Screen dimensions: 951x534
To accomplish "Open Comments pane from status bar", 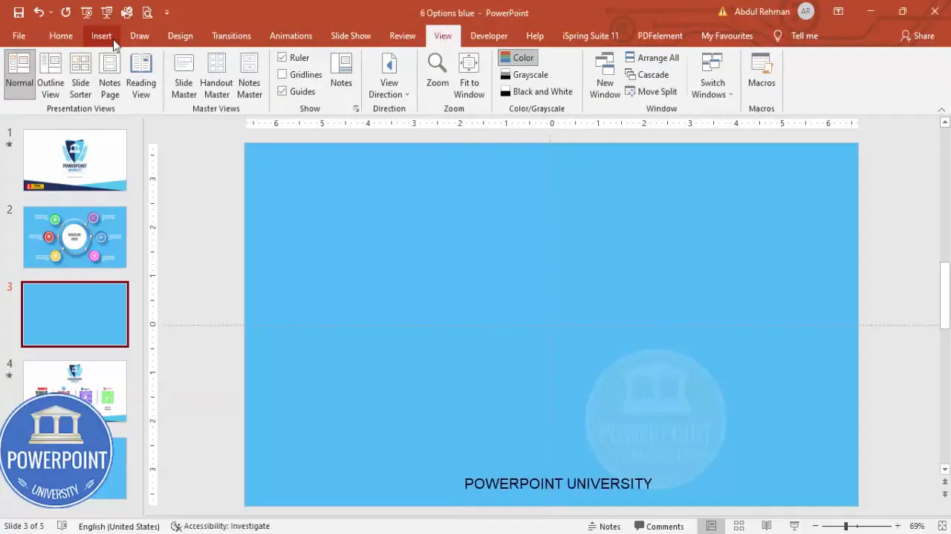I will pyautogui.click(x=659, y=526).
